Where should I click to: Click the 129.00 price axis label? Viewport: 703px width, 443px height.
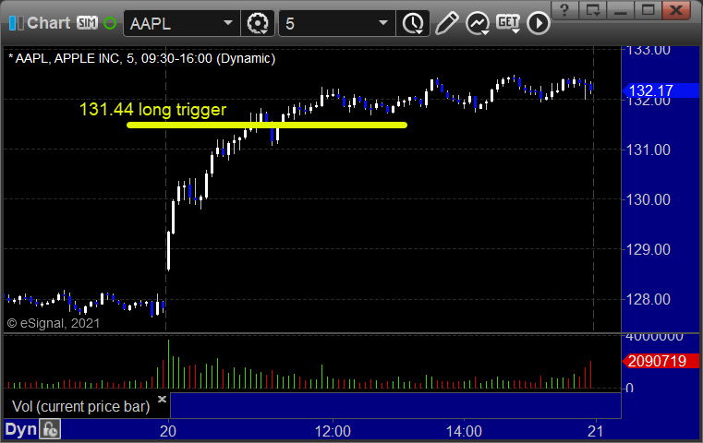648,249
